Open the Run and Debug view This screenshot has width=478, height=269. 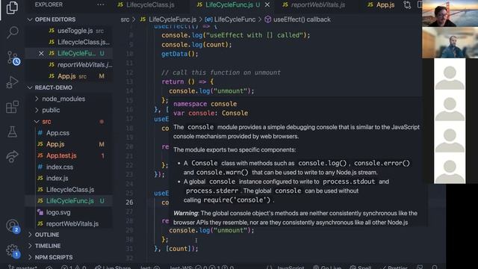(12, 82)
